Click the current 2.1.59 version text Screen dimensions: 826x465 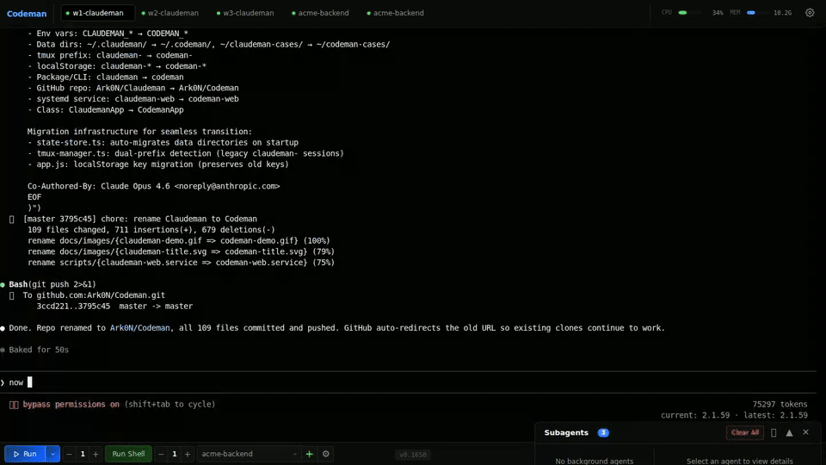coord(695,415)
